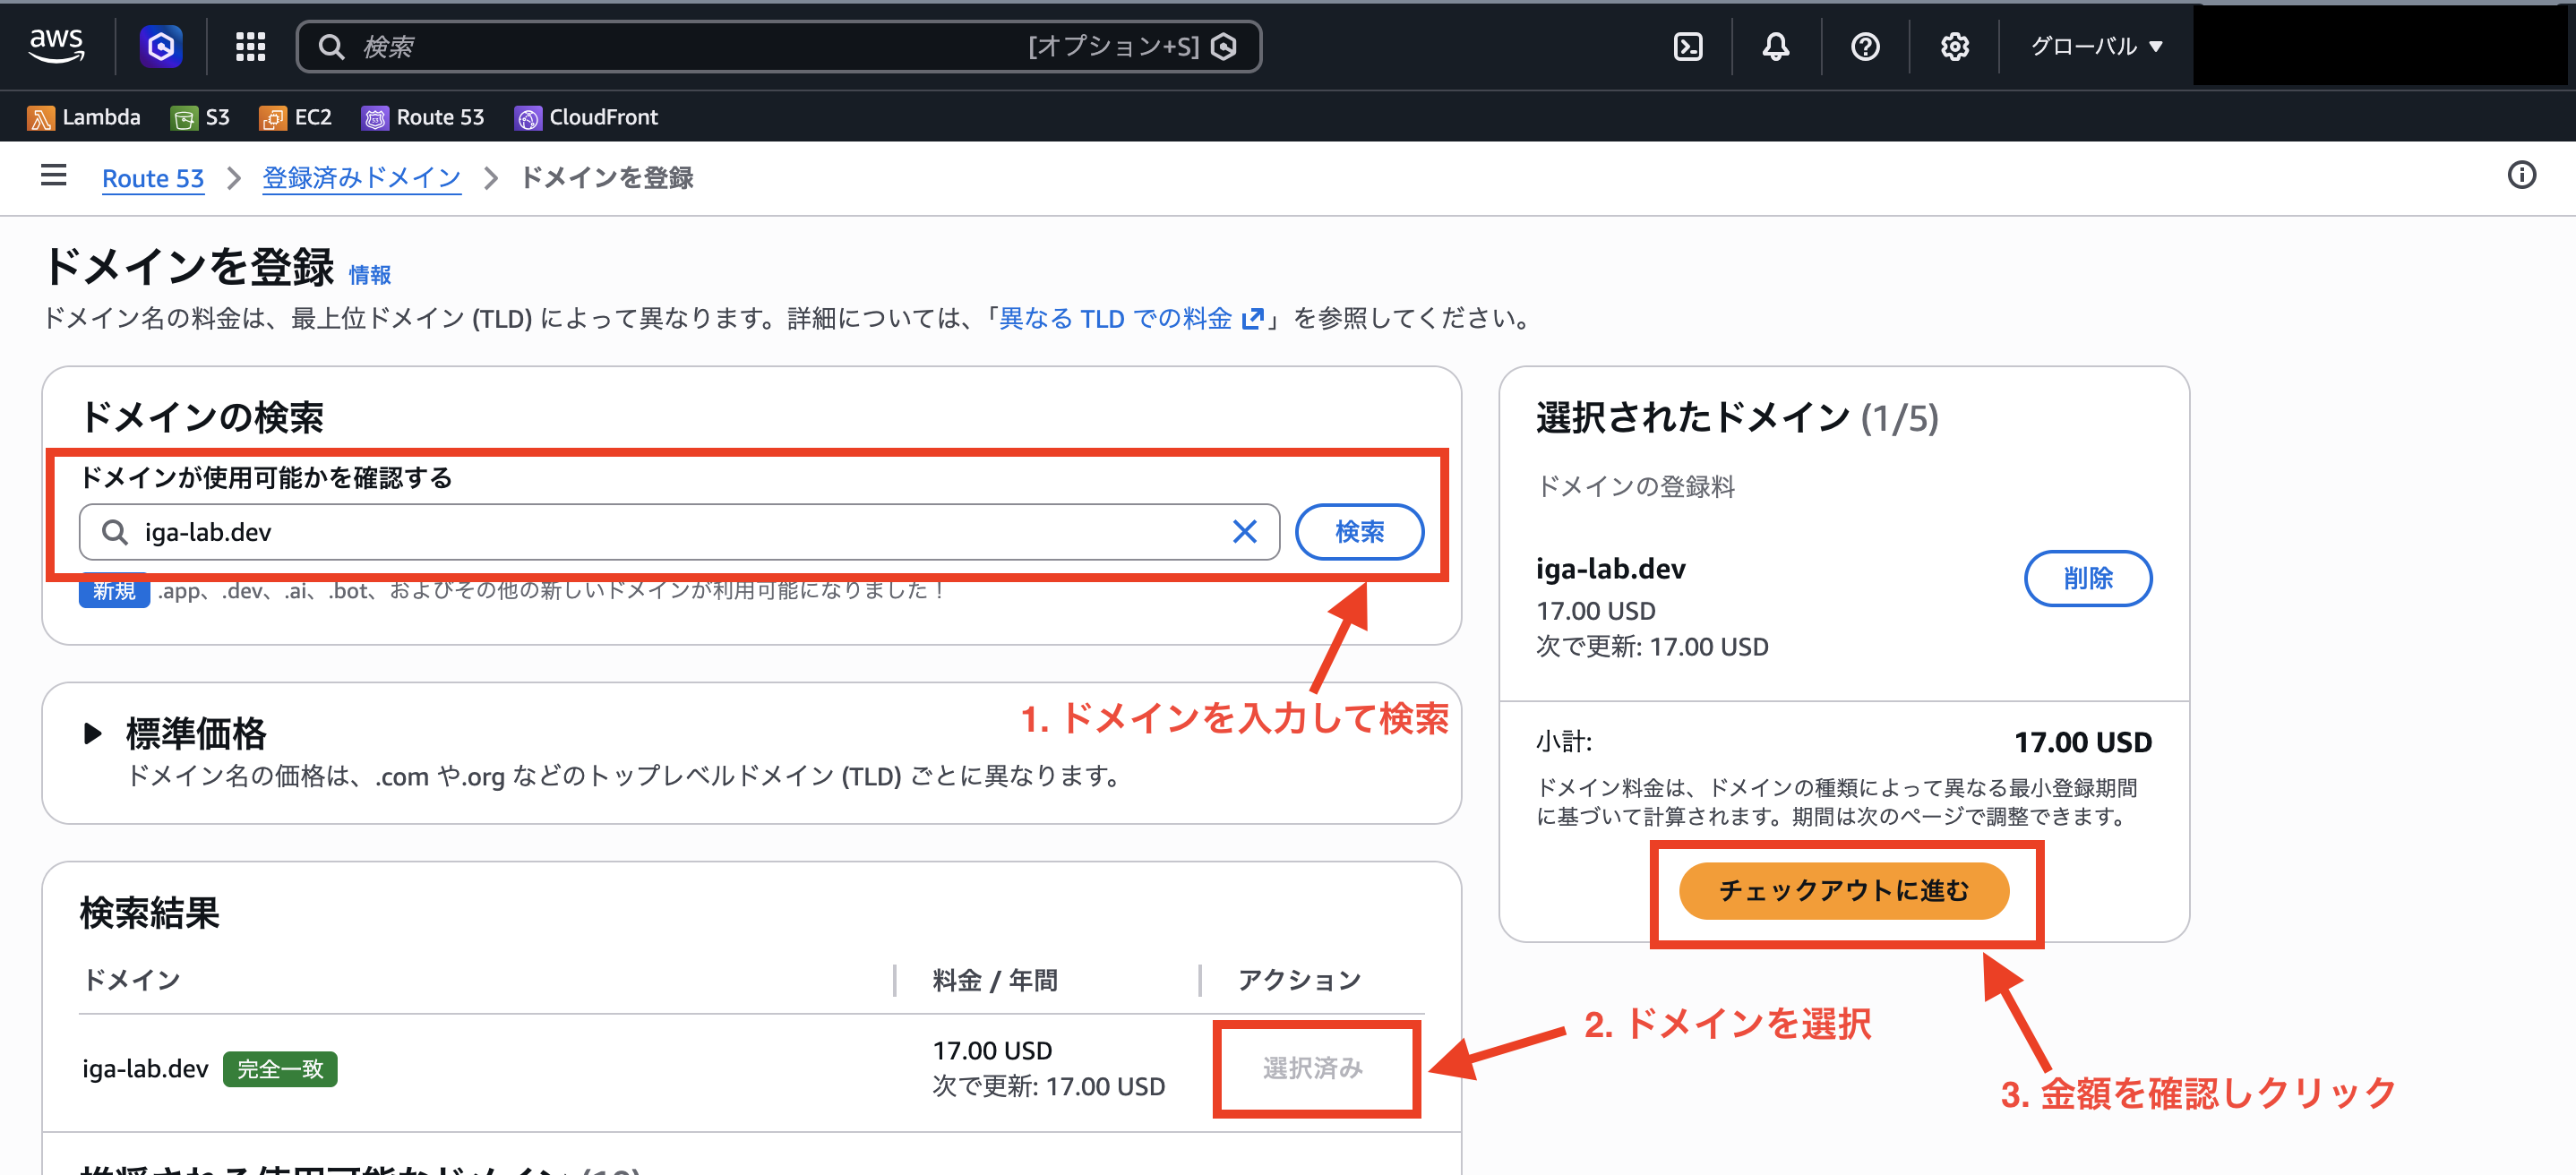Click the アクション column header

tap(1299, 980)
